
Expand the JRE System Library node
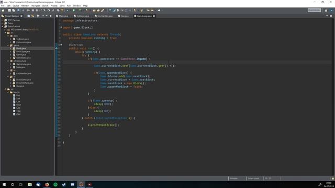(x=5, y=30)
